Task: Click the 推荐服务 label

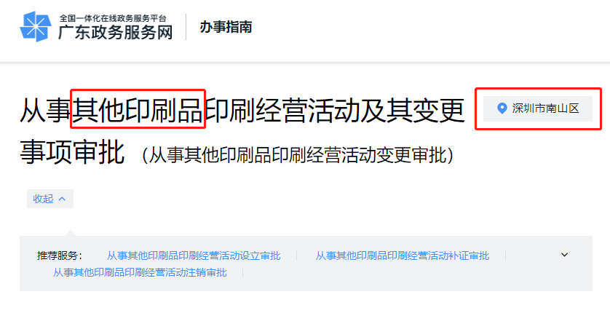Action: point(60,255)
